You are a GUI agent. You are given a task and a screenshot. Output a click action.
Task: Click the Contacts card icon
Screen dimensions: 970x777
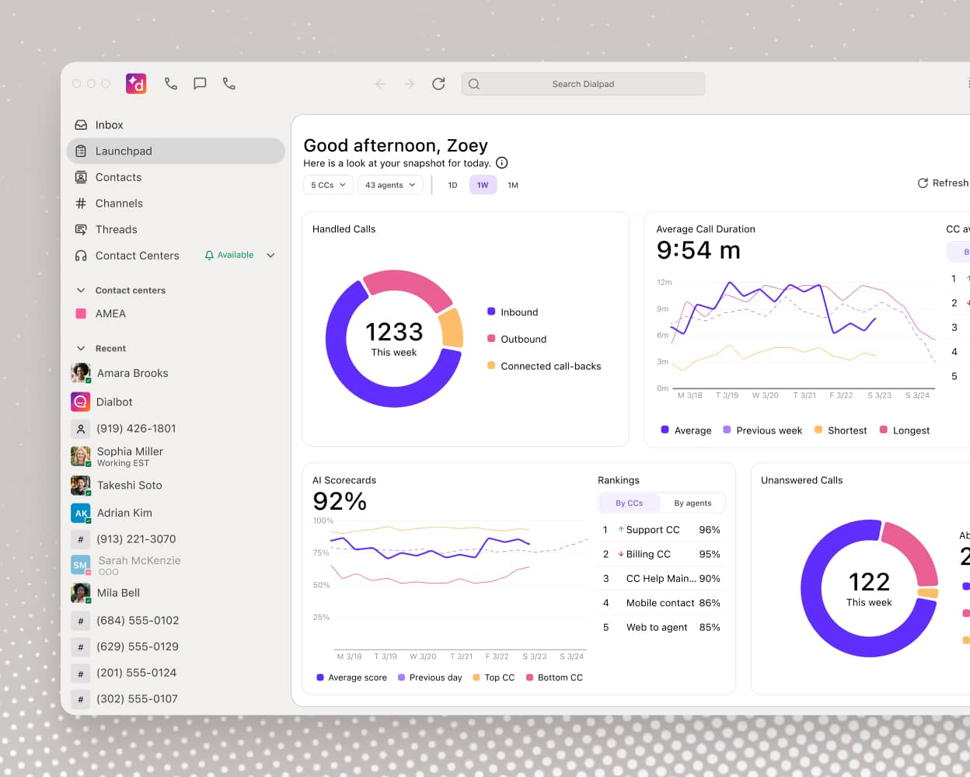[x=81, y=177]
